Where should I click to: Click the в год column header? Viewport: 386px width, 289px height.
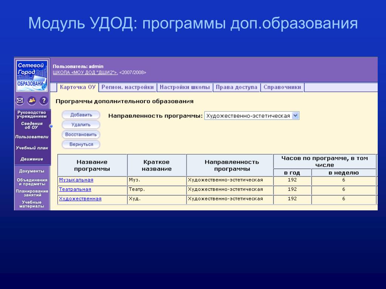(x=292, y=172)
